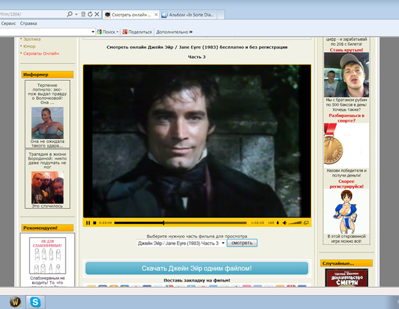Toggle fullscreen mode in the player

click(306, 223)
